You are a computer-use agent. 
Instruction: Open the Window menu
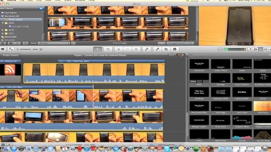pyautogui.click(x=80, y=0)
